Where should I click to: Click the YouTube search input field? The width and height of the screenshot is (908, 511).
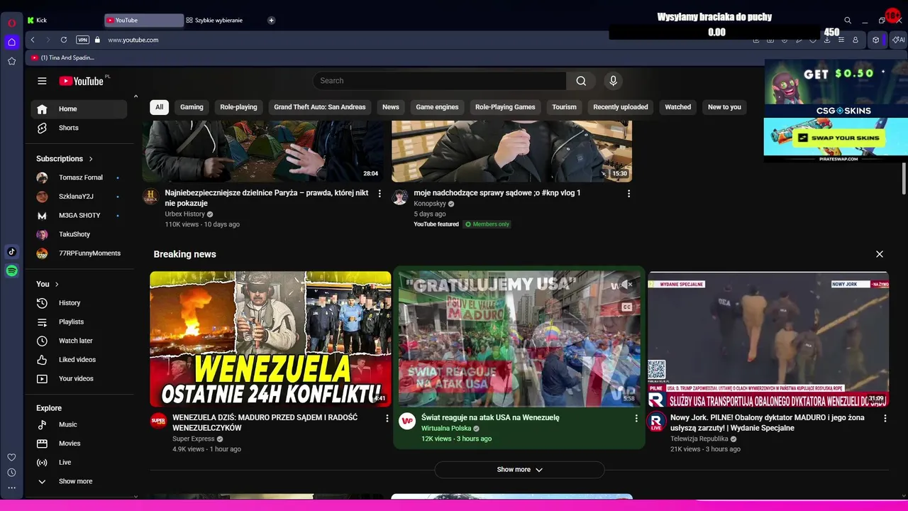[439, 81]
